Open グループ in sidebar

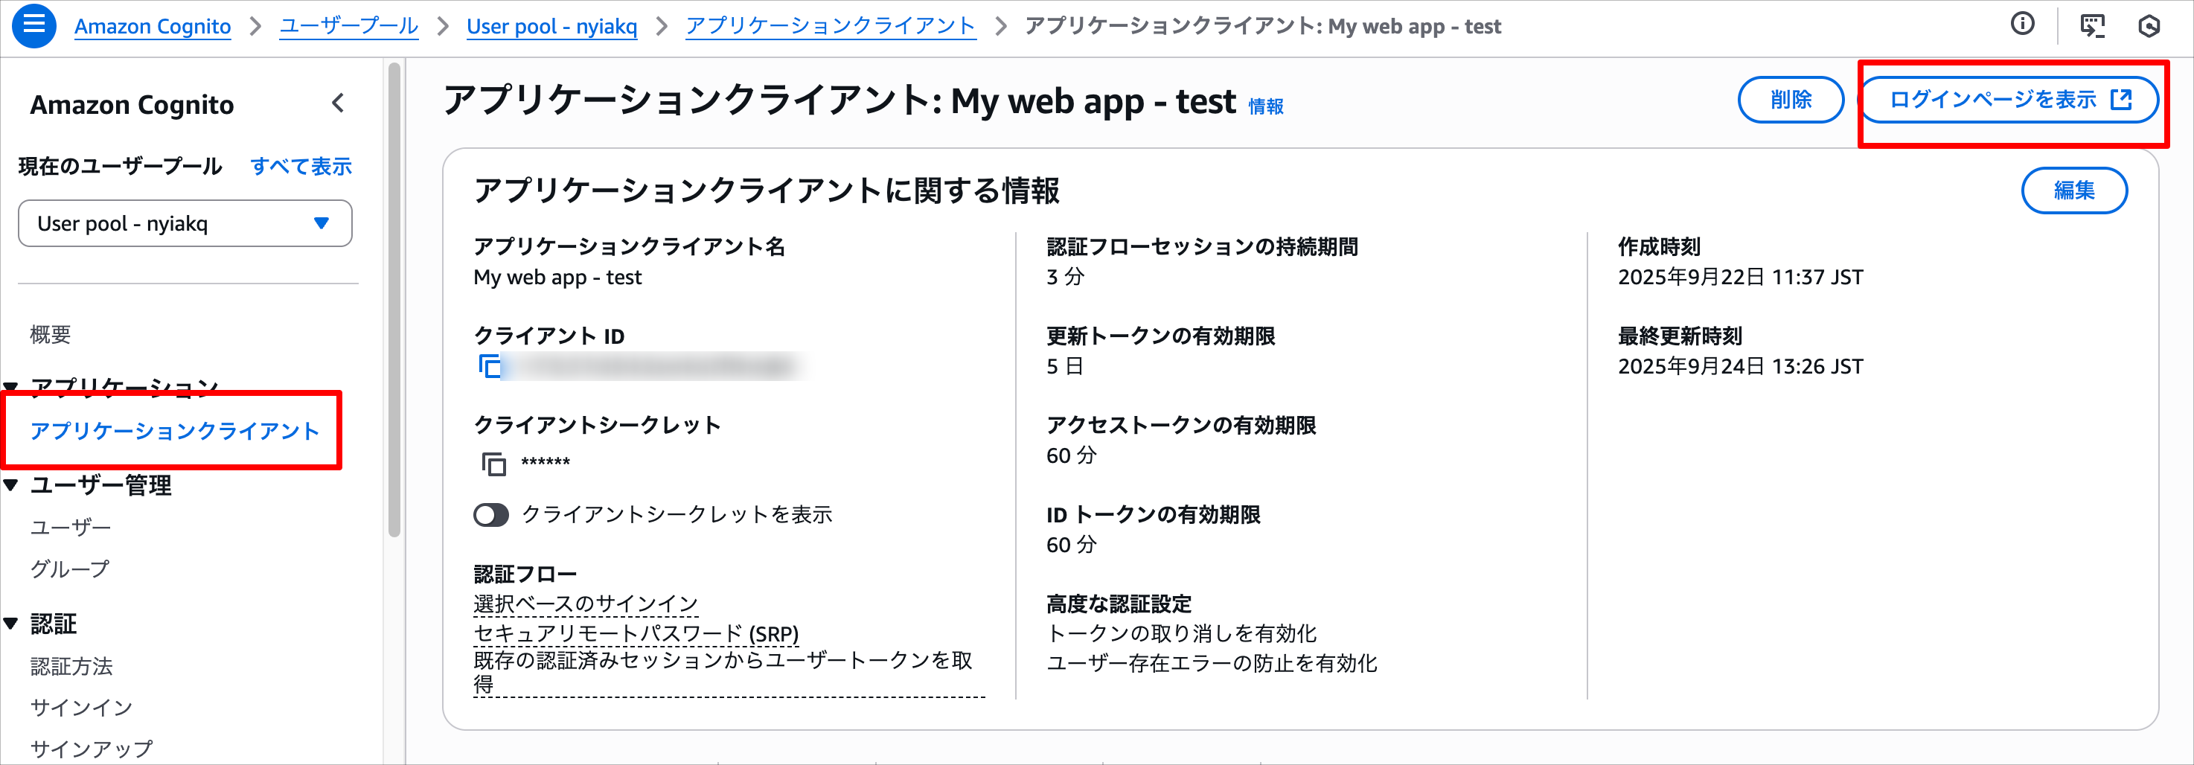pos(70,569)
